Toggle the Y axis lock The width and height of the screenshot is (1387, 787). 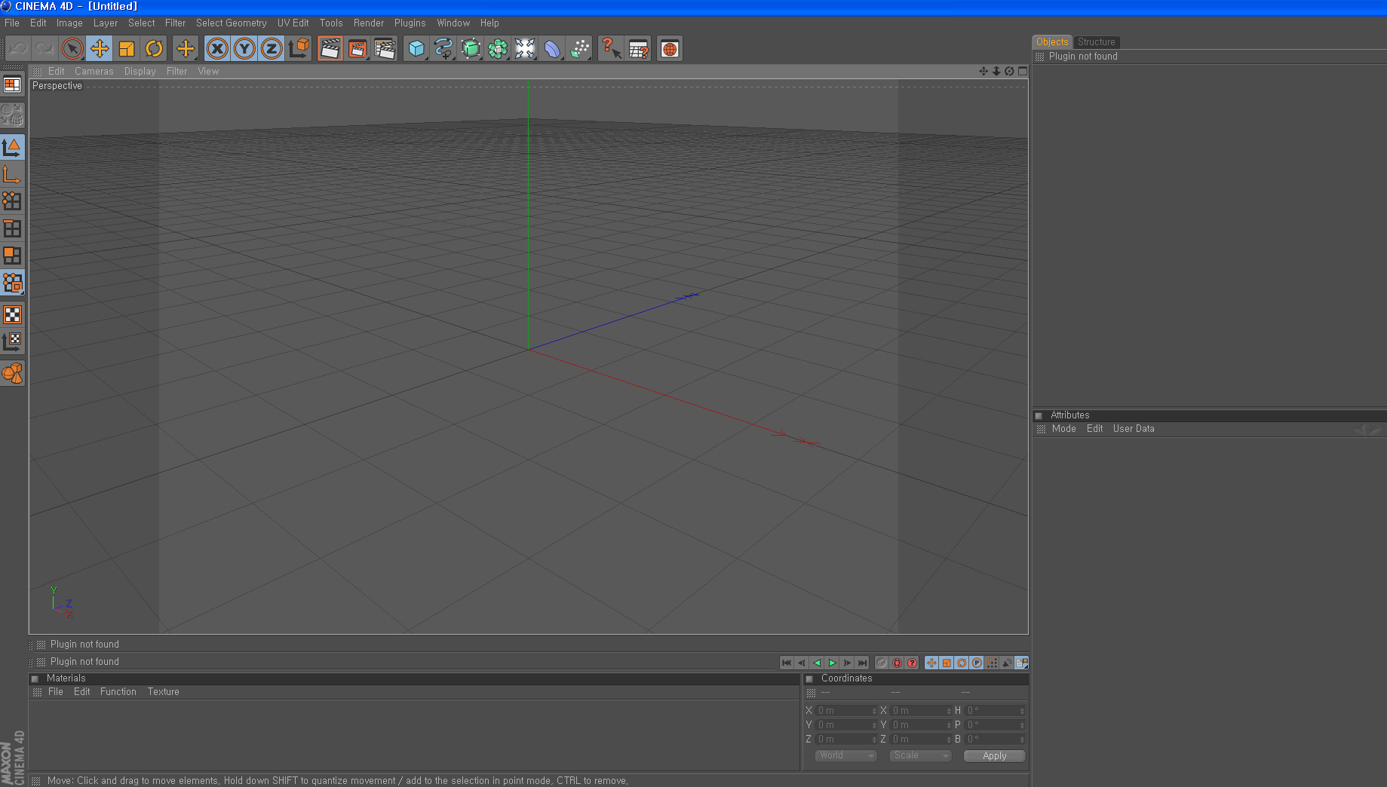[244, 49]
